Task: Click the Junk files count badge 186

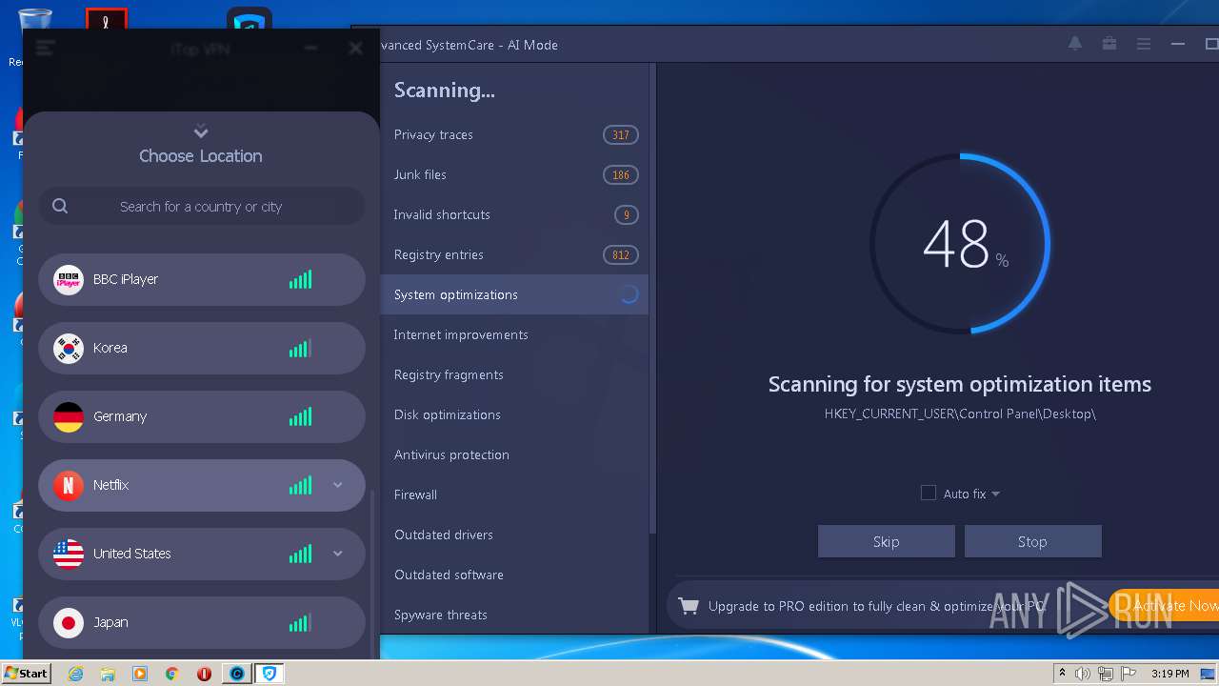Action: 621,174
